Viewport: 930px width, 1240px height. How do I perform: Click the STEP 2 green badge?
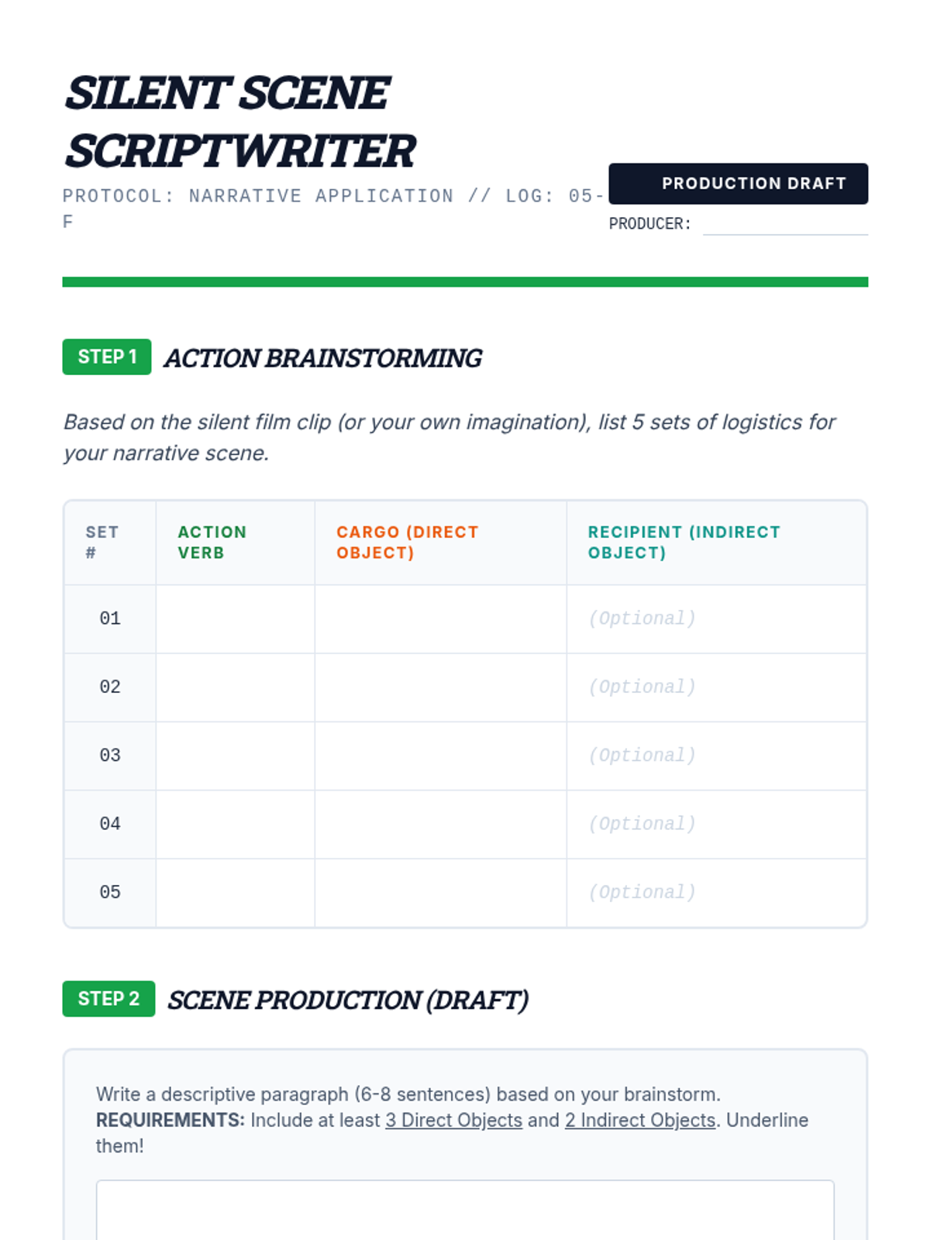point(108,998)
